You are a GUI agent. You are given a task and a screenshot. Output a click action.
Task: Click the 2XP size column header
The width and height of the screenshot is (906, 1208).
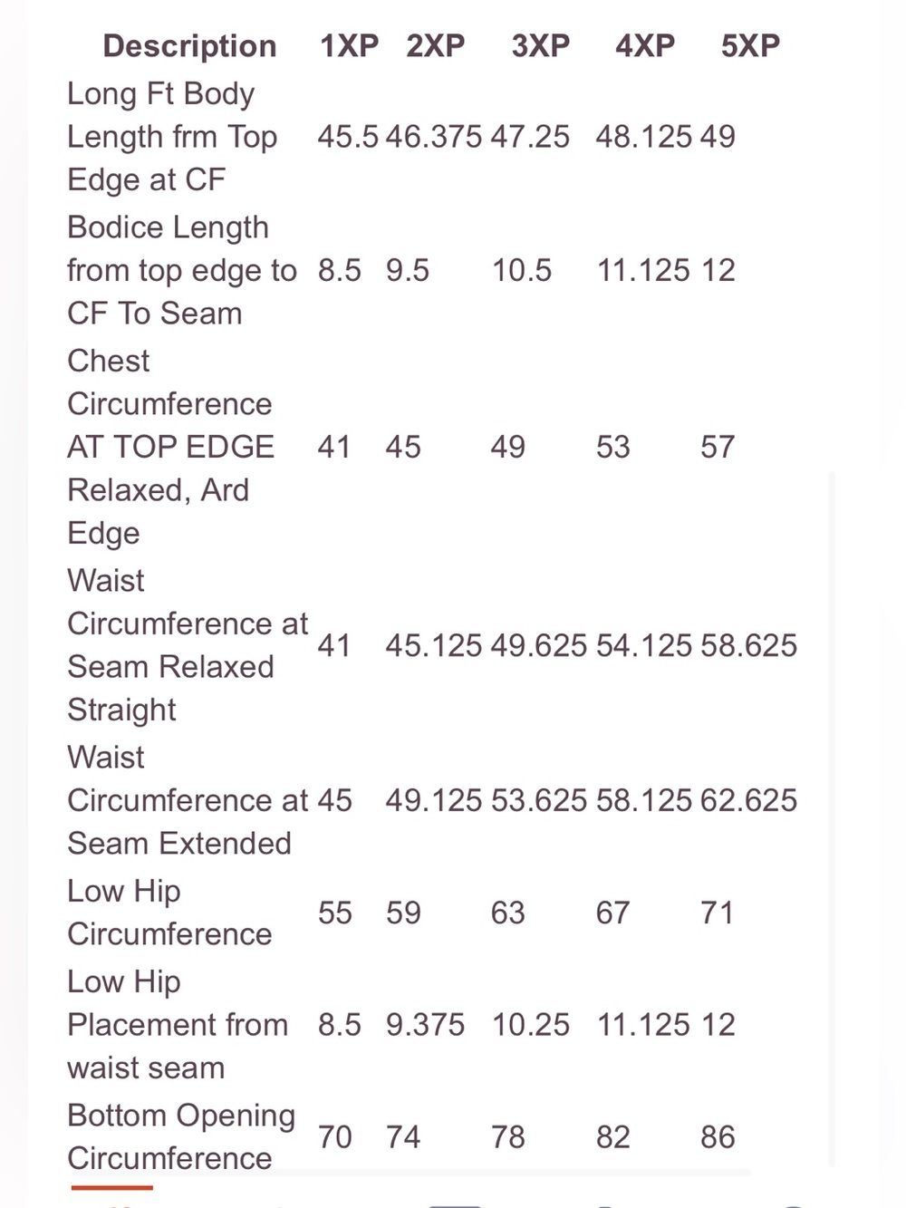[435, 45]
